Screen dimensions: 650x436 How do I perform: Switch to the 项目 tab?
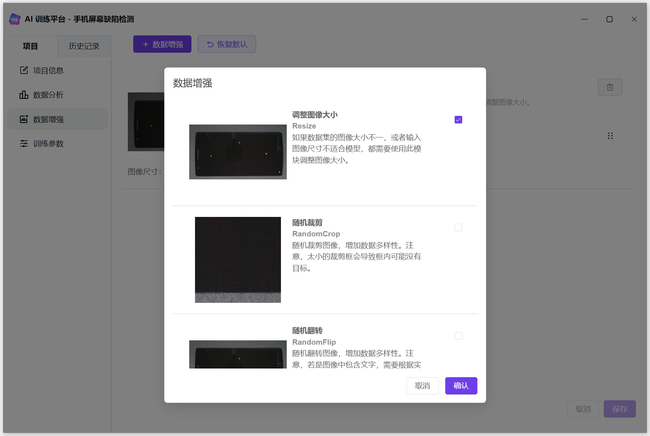point(30,46)
